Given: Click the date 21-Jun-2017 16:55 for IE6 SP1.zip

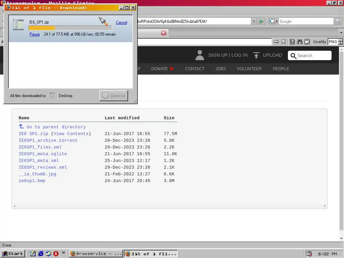Looking at the screenshot, I should [127, 134].
